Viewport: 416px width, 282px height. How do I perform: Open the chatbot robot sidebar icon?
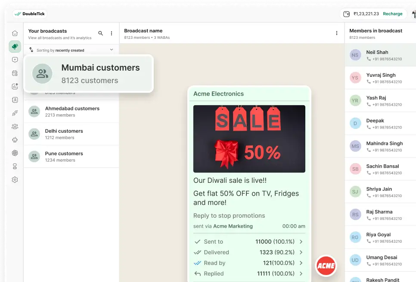(x=15, y=140)
